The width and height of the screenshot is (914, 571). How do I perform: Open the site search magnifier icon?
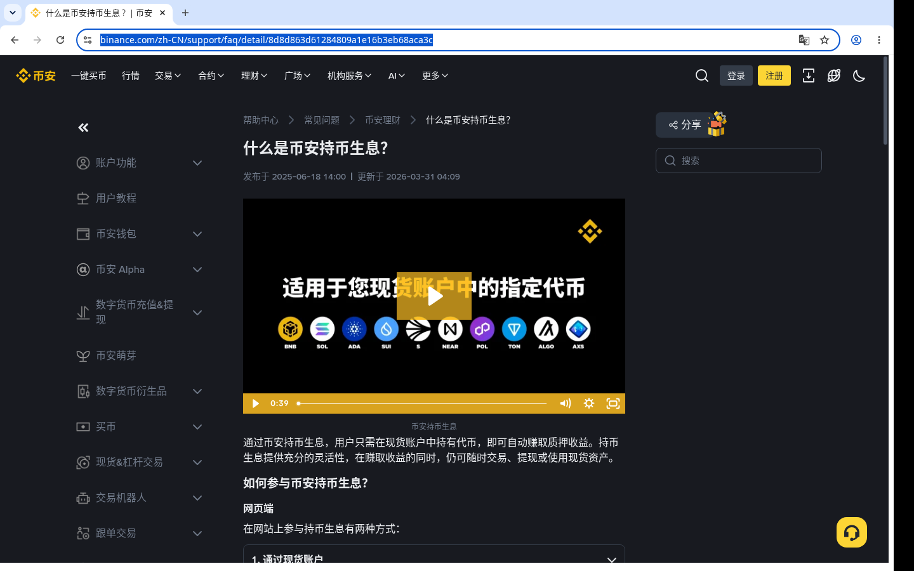[x=702, y=75]
